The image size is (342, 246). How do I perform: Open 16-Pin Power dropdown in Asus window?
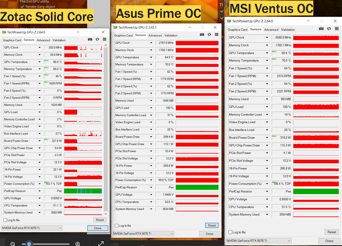coord(151,166)
